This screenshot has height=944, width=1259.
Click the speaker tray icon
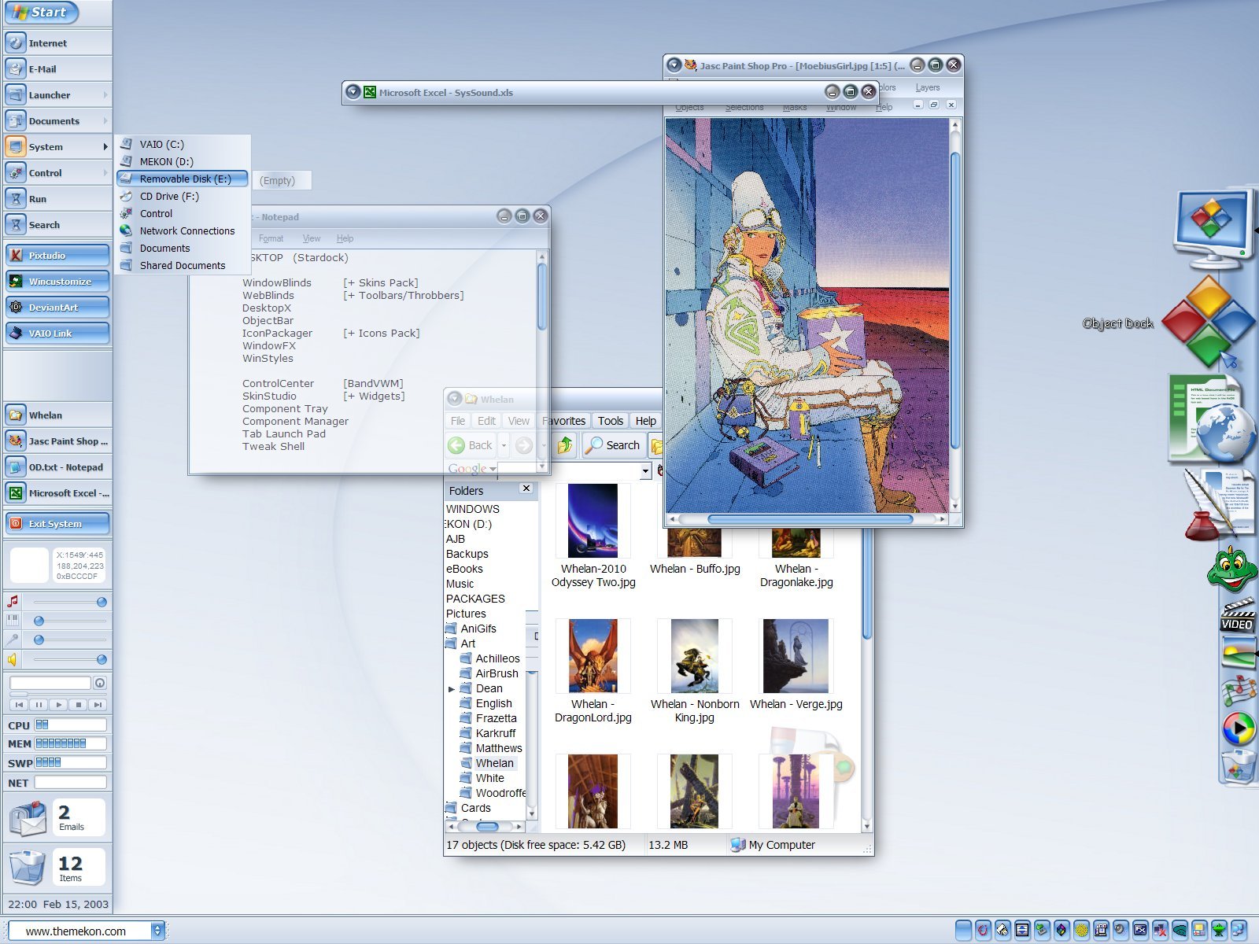(x=1121, y=931)
